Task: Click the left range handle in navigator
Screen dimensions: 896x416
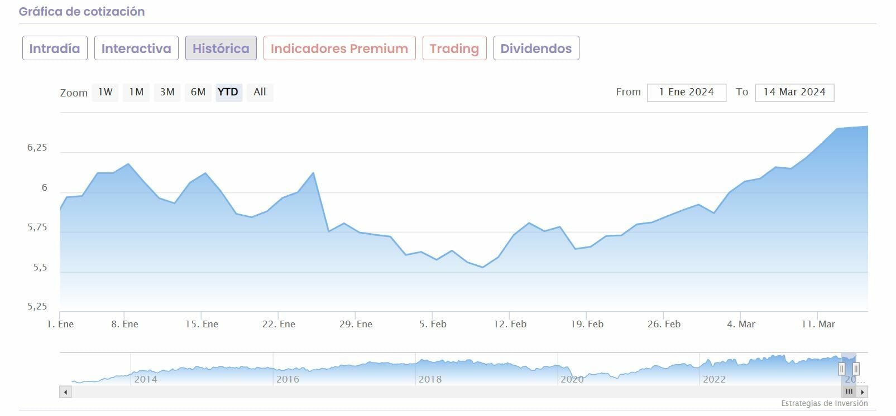Action: click(842, 369)
